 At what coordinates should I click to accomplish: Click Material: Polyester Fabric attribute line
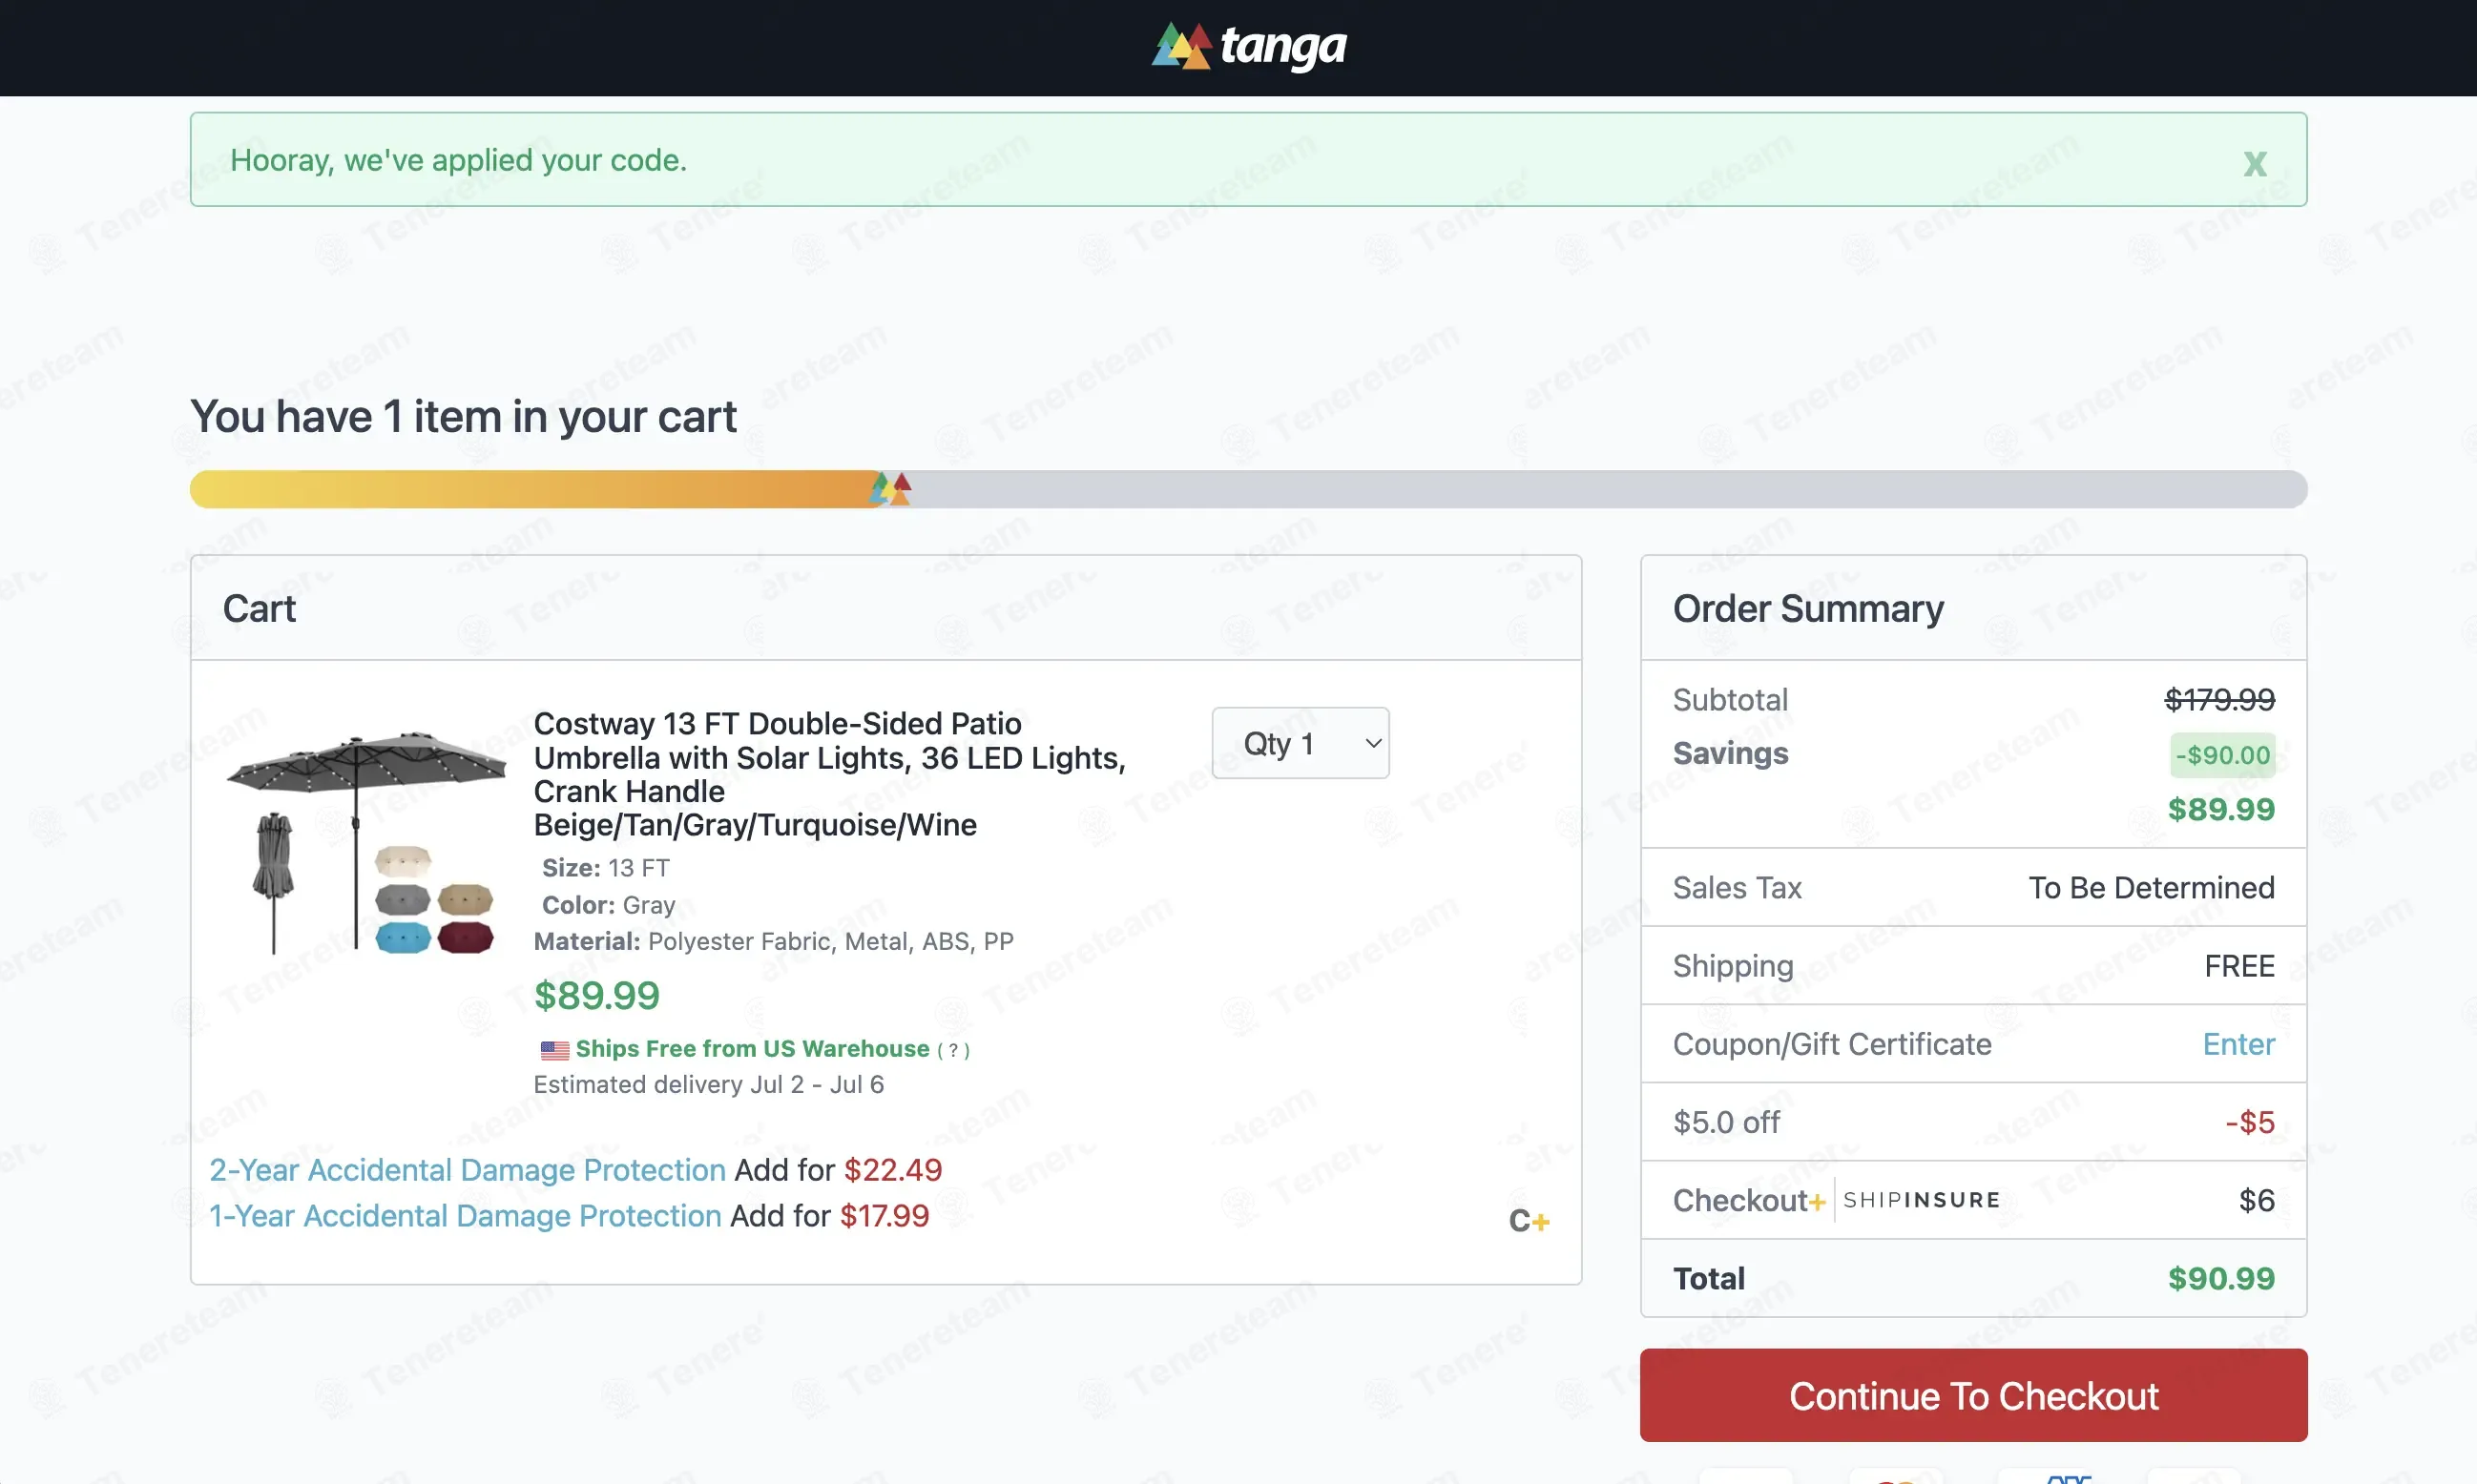tap(773, 941)
